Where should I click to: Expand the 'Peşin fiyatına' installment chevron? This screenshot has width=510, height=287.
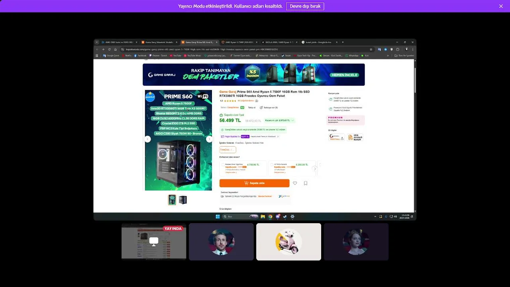[278, 136]
